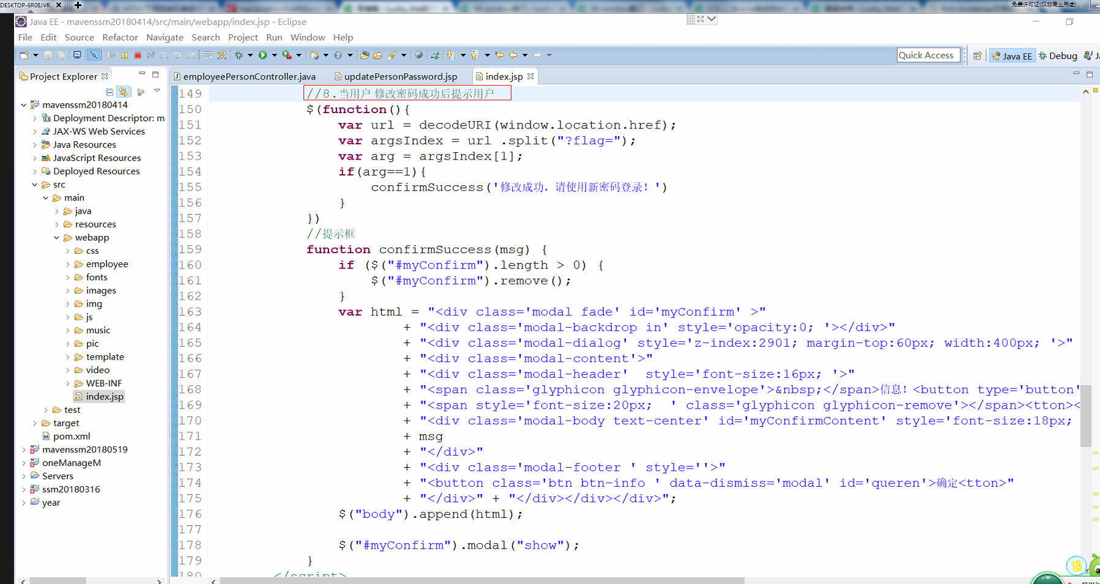Click the Drop to Frame icon

tap(208, 55)
